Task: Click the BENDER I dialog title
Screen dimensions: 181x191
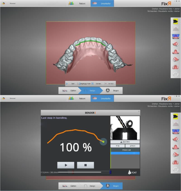Action: [x=90, y=113]
